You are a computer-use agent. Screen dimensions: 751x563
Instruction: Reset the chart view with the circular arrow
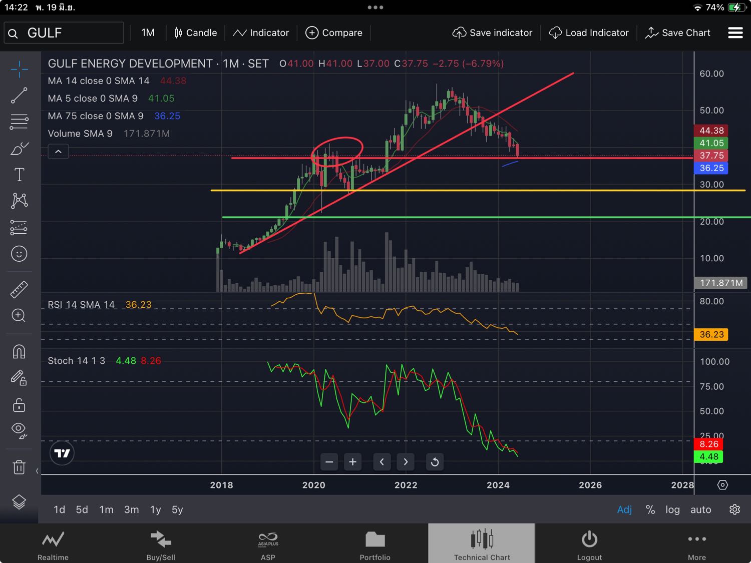[435, 461]
